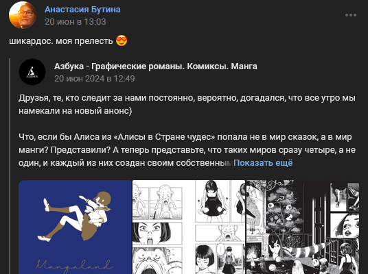This screenshot has width=368, height=274.
Task: Click the Азбука community logo icon
Action: coord(32,72)
